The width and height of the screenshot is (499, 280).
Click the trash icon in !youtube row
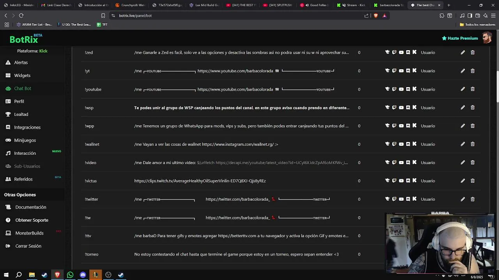click(472, 89)
